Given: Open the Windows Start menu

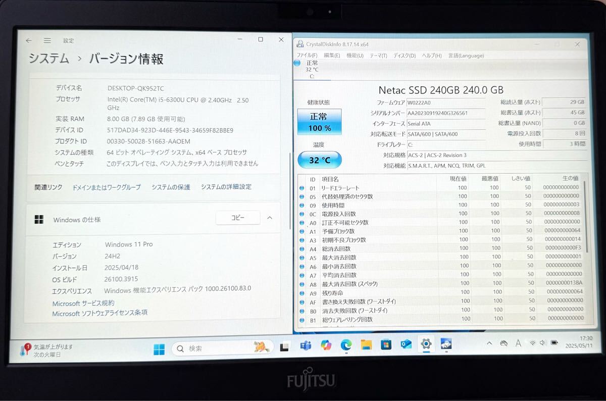Looking at the screenshot, I should 159,349.
